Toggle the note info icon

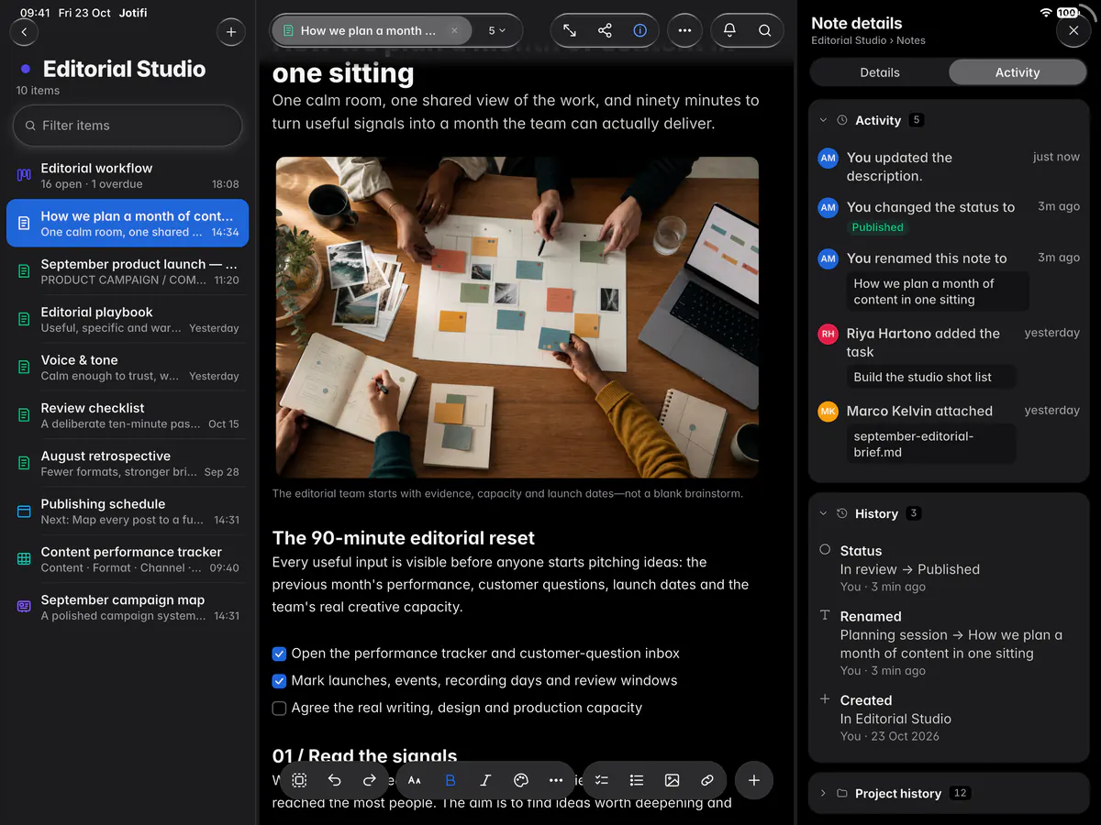click(640, 30)
